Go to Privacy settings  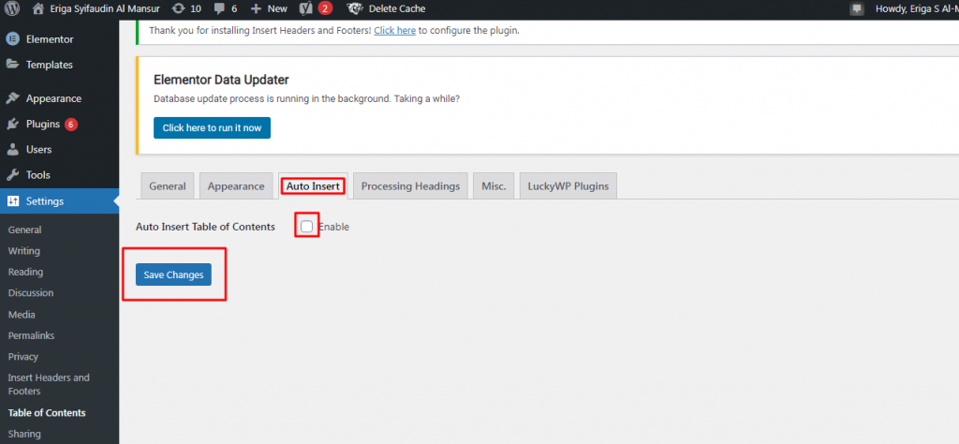pos(23,357)
